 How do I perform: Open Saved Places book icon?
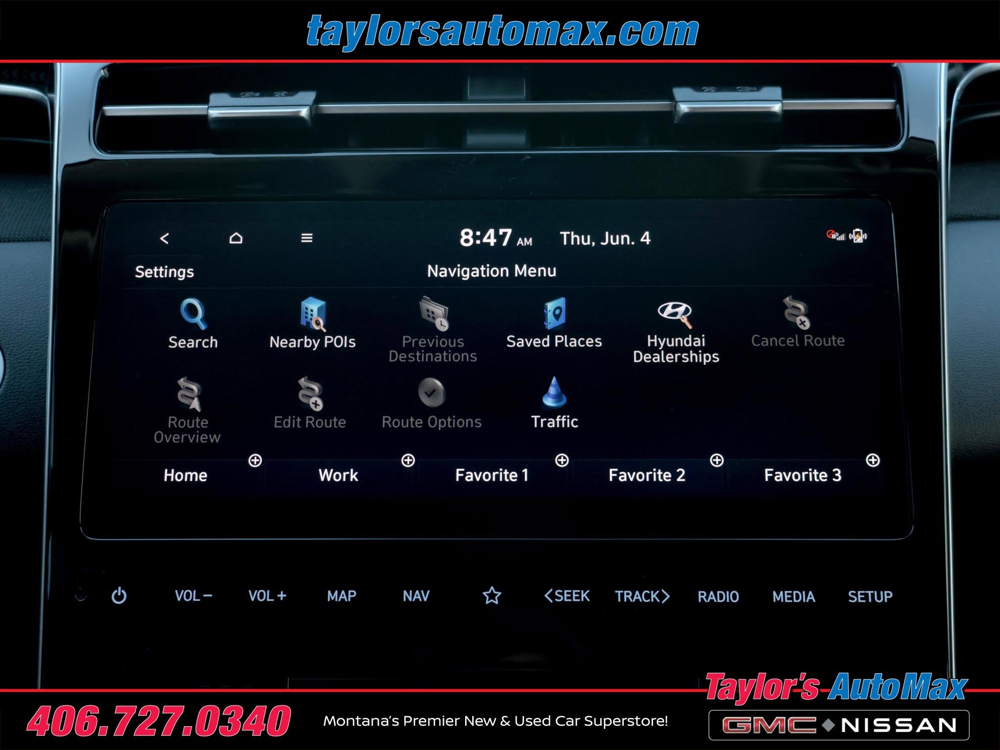coord(555,313)
